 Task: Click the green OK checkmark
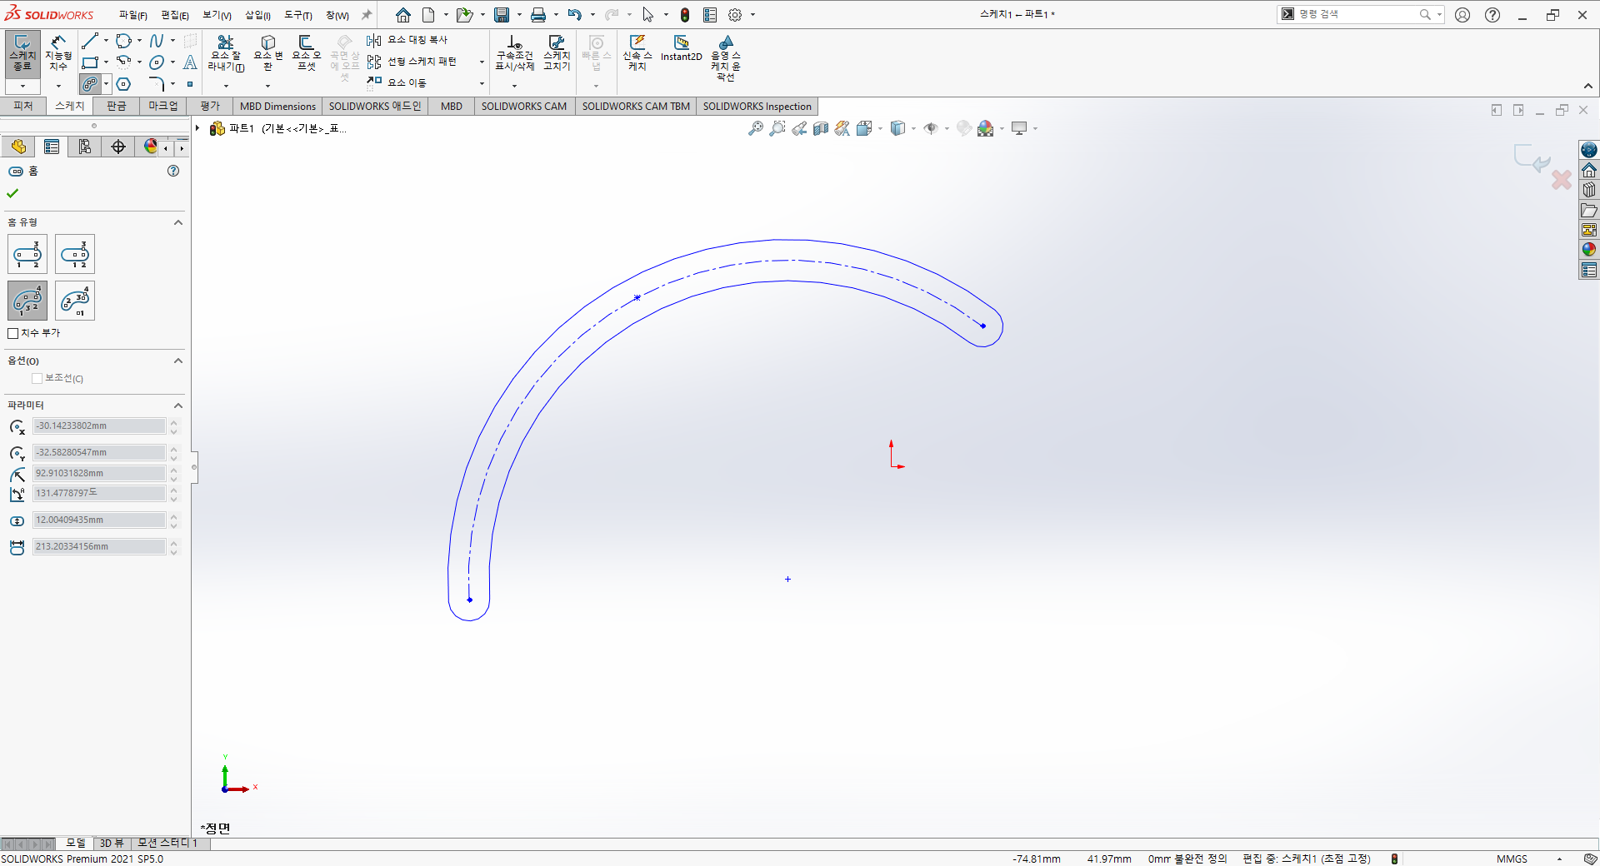[12, 193]
